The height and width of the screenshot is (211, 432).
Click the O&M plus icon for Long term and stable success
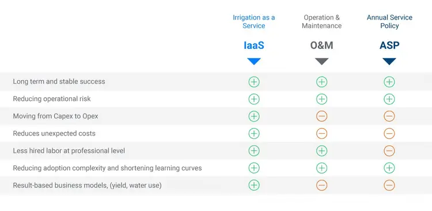pyautogui.click(x=321, y=82)
